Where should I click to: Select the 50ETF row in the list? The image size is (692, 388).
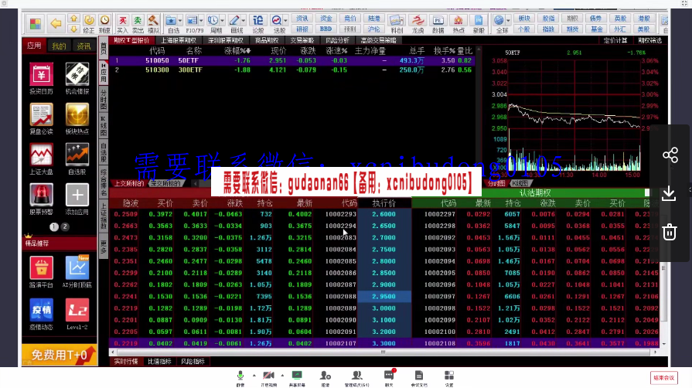pos(292,60)
